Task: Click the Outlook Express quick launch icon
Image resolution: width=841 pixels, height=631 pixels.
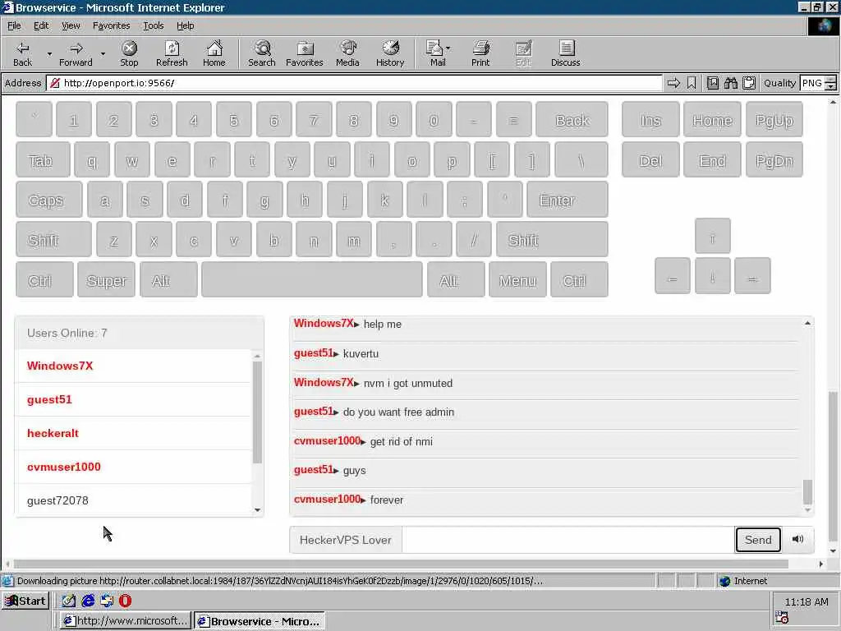Action: tap(107, 601)
